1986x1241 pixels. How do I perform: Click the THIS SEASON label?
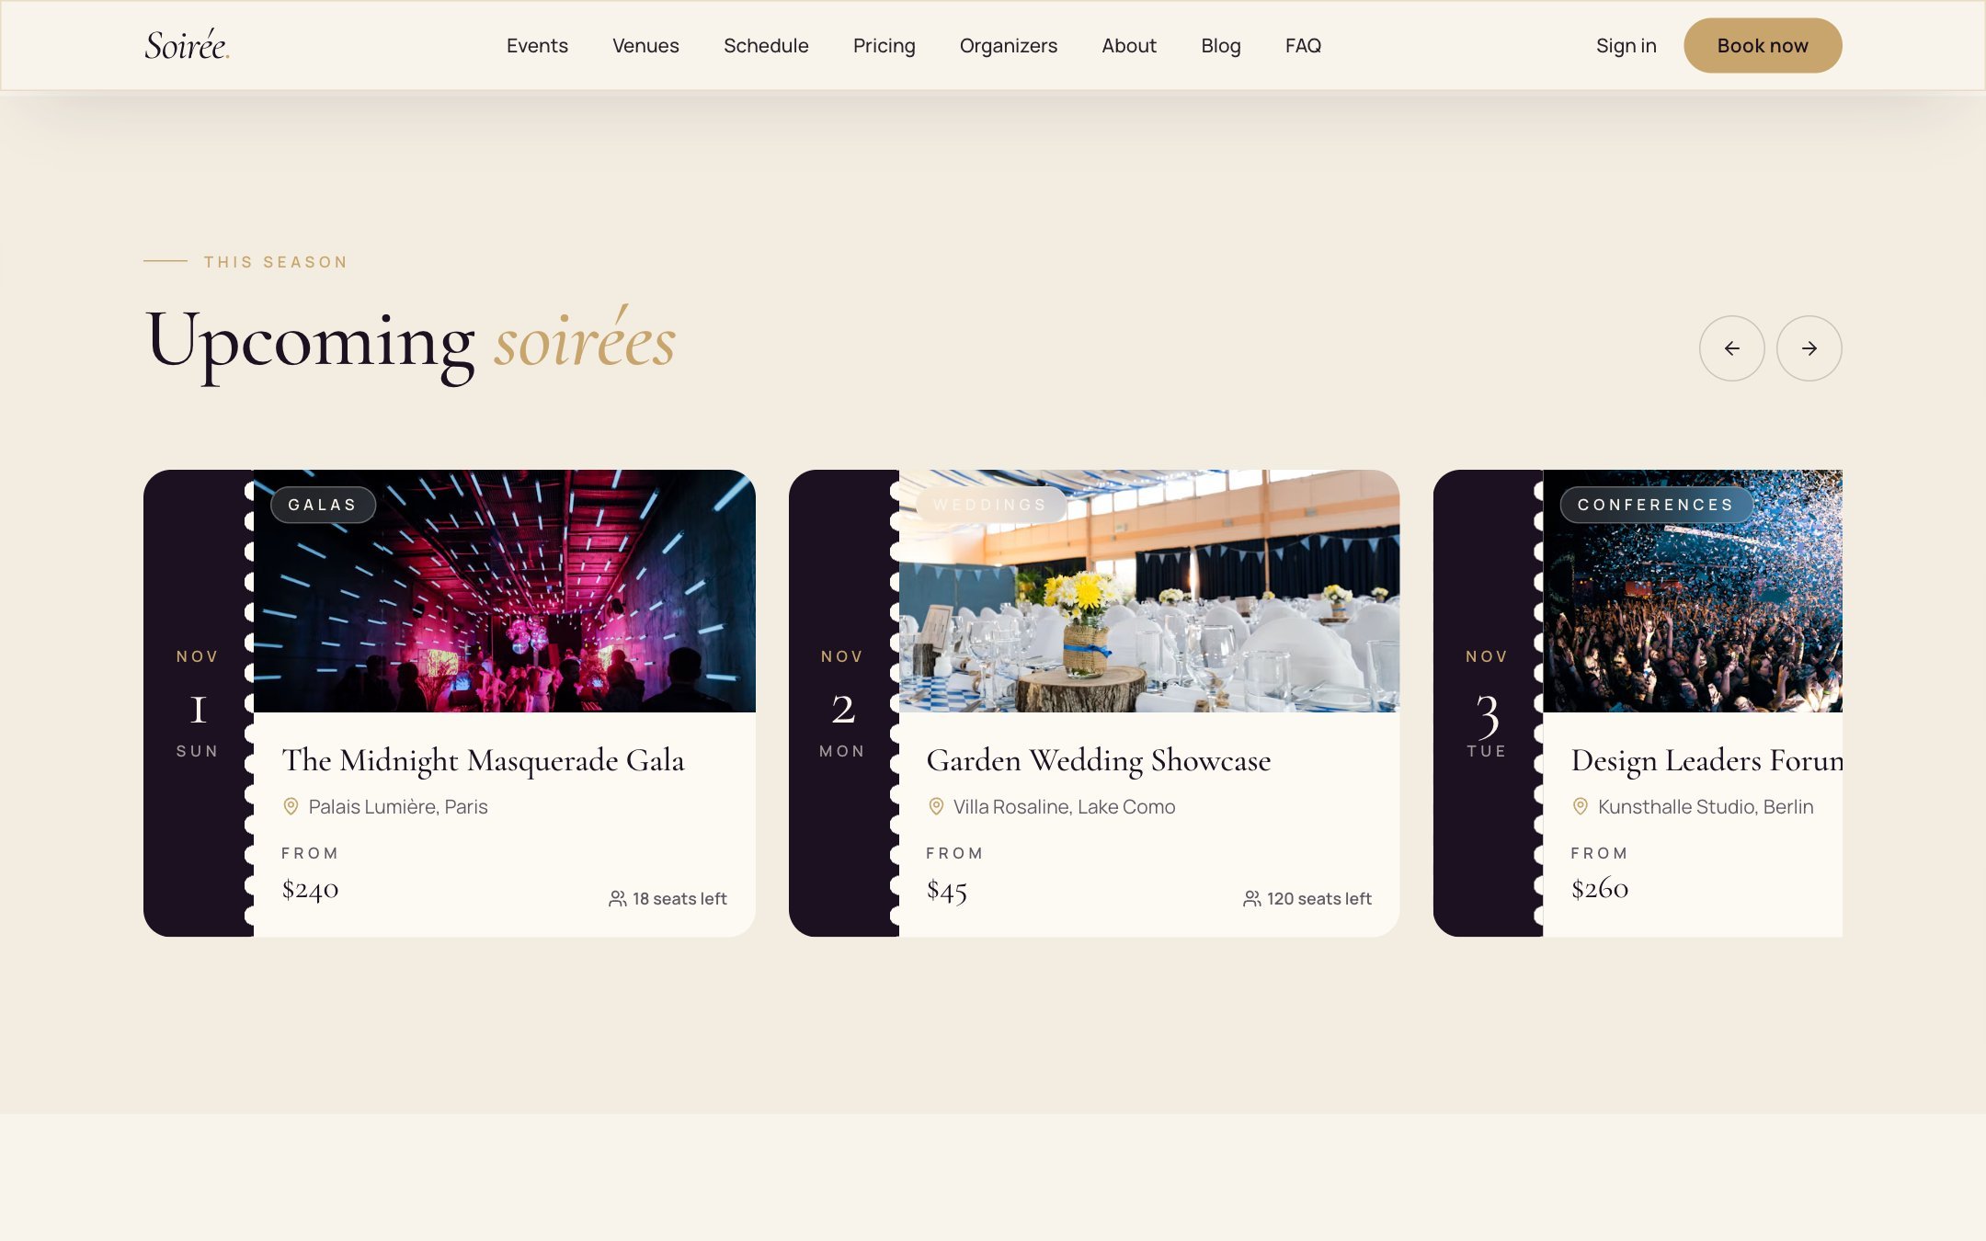tap(276, 262)
